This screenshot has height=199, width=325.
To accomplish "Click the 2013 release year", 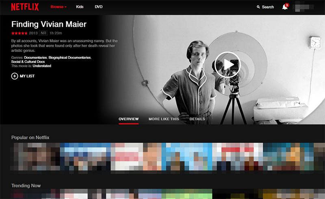I will tap(33, 33).
